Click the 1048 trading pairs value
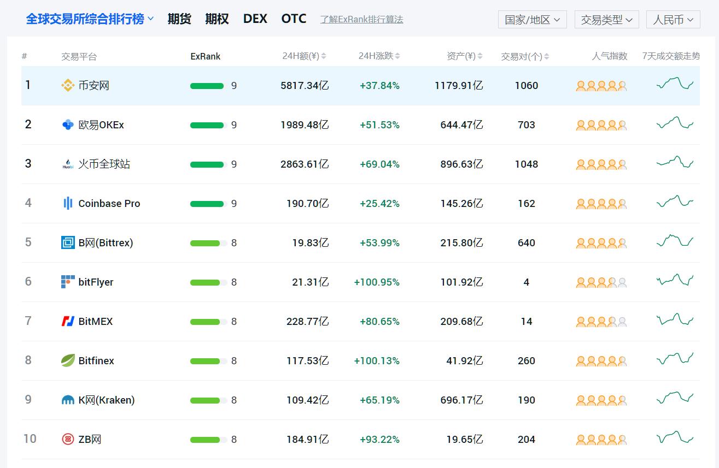The height and width of the screenshot is (468, 719). coord(527,164)
